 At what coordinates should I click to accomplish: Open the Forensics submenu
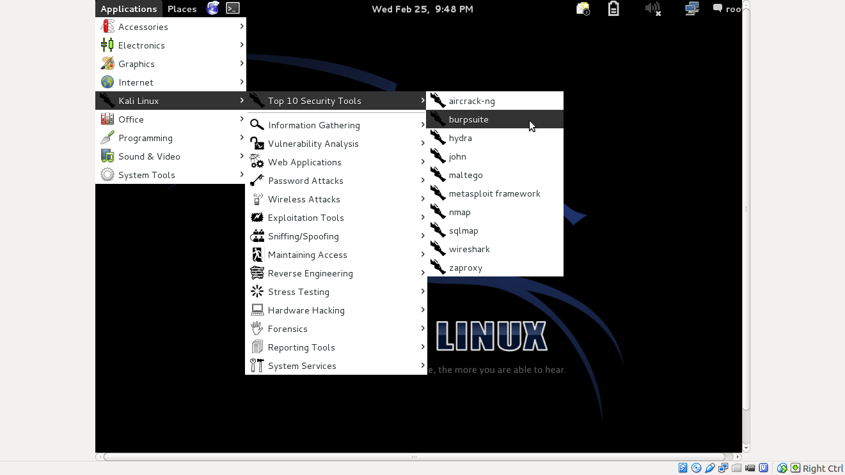pos(336,329)
